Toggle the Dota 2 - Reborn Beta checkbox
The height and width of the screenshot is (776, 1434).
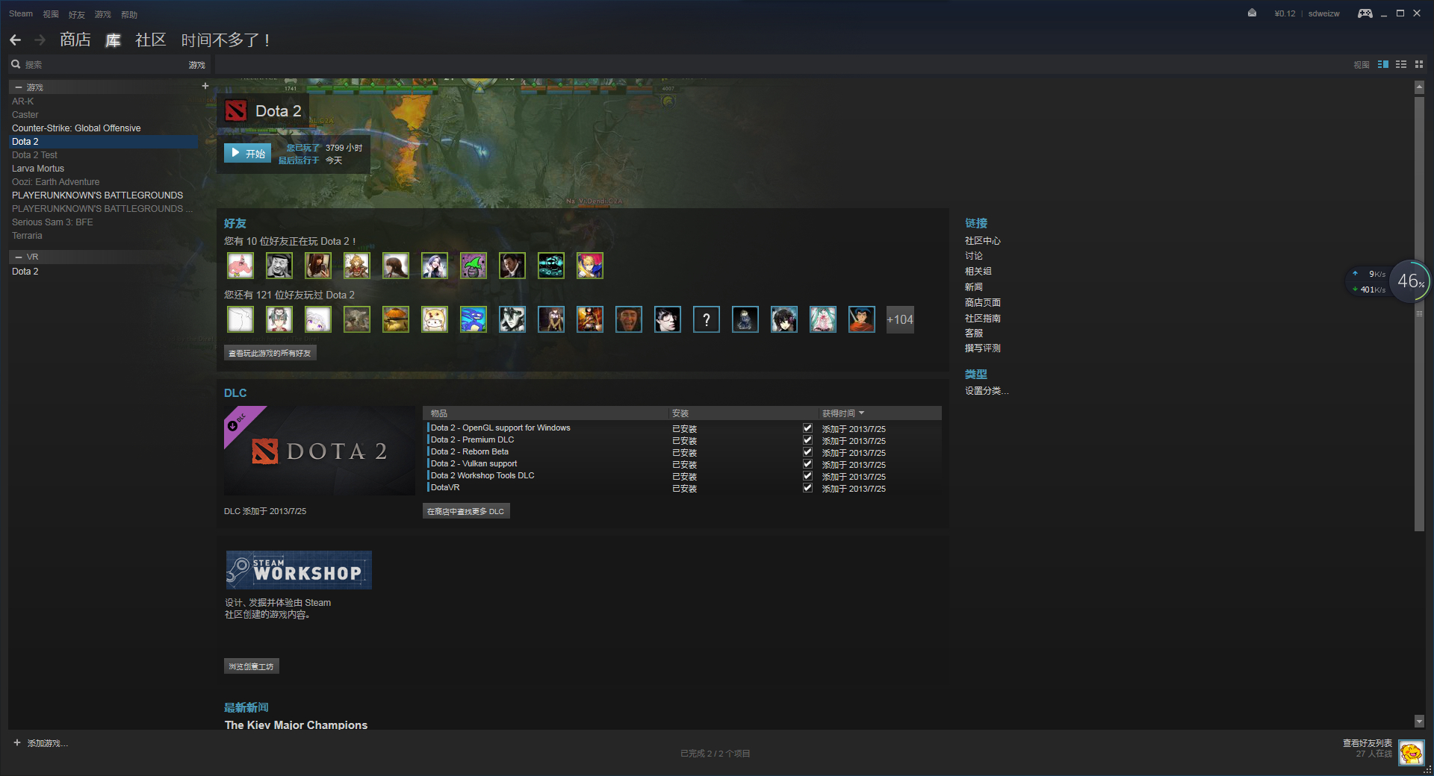tap(807, 452)
